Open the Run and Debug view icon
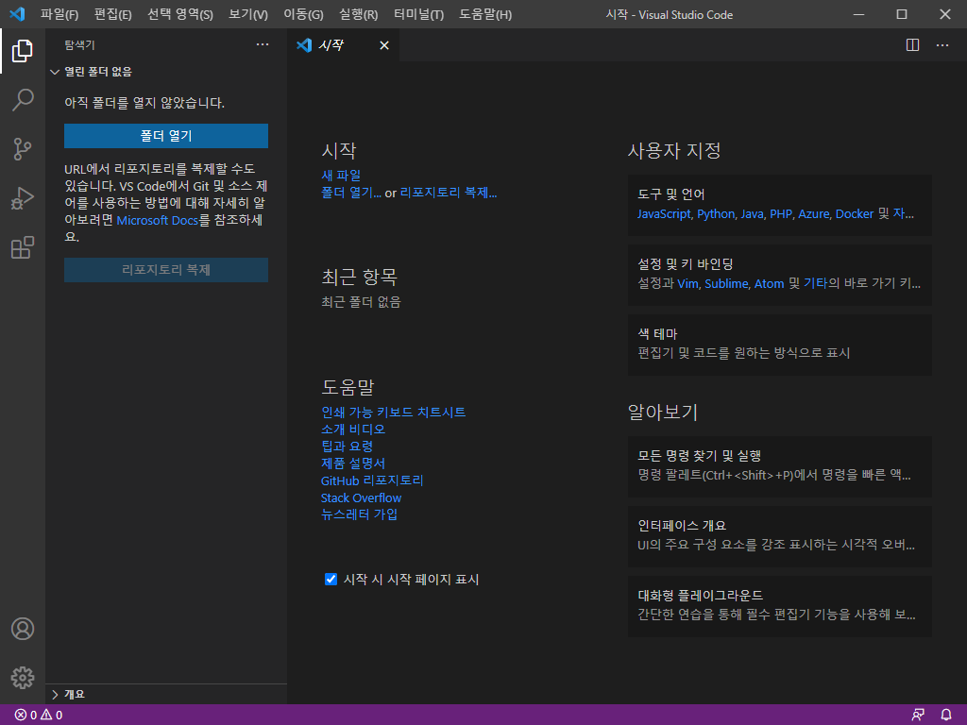 tap(23, 198)
